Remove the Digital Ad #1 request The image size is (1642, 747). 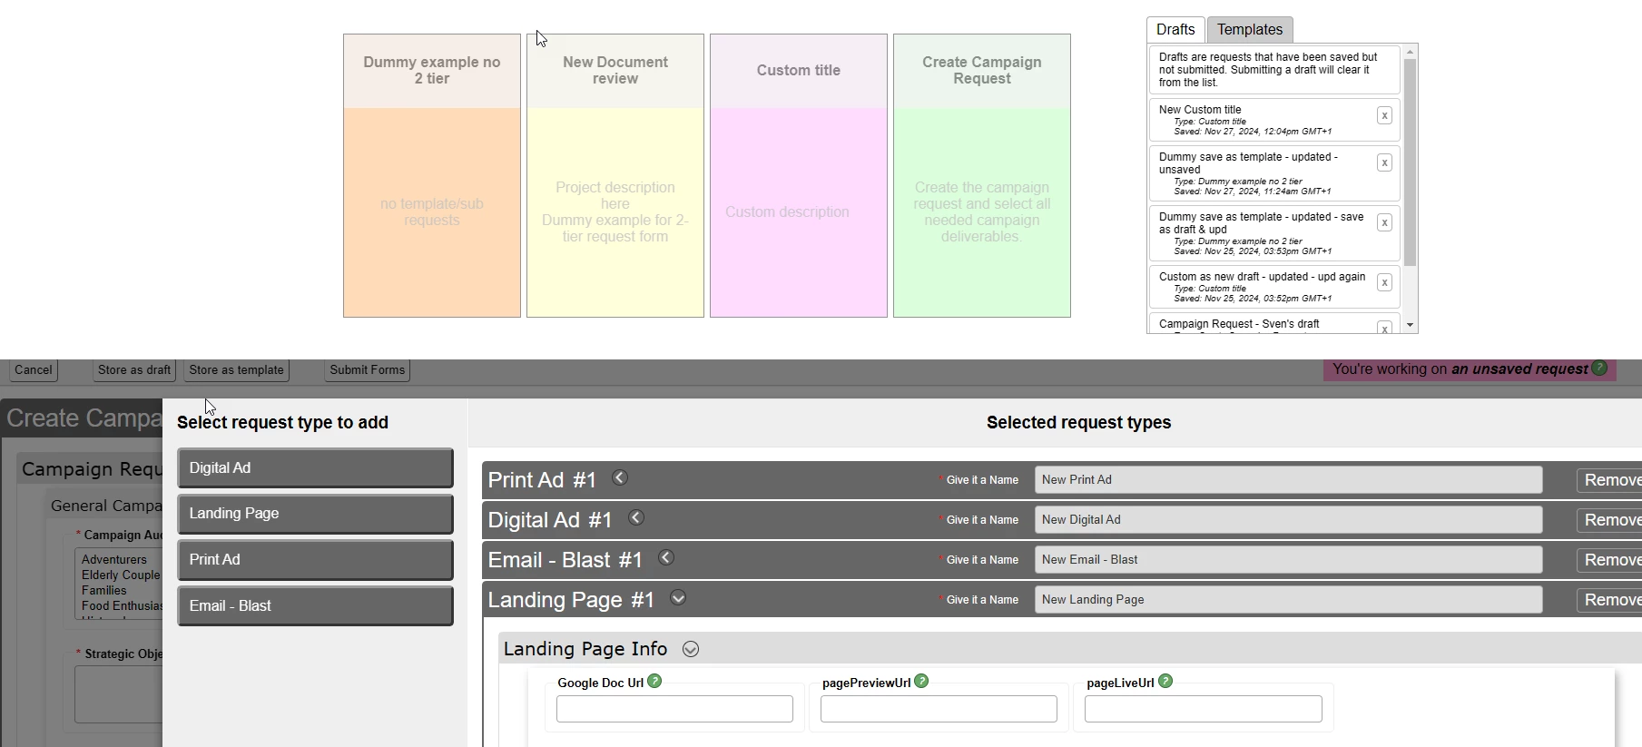1610,520
